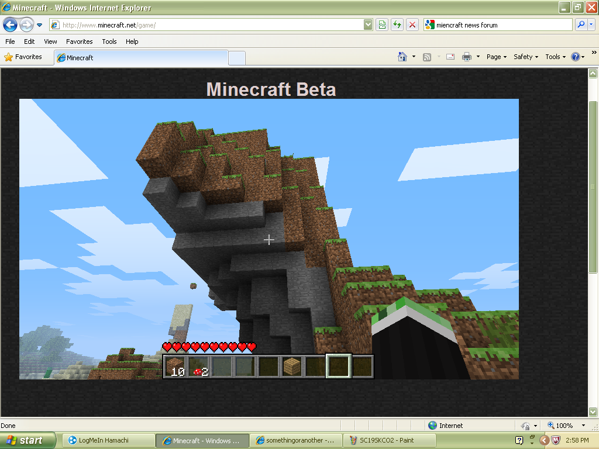Viewport: 599px width, 449px height.
Task: Open the View menu
Action: pyautogui.click(x=50, y=42)
